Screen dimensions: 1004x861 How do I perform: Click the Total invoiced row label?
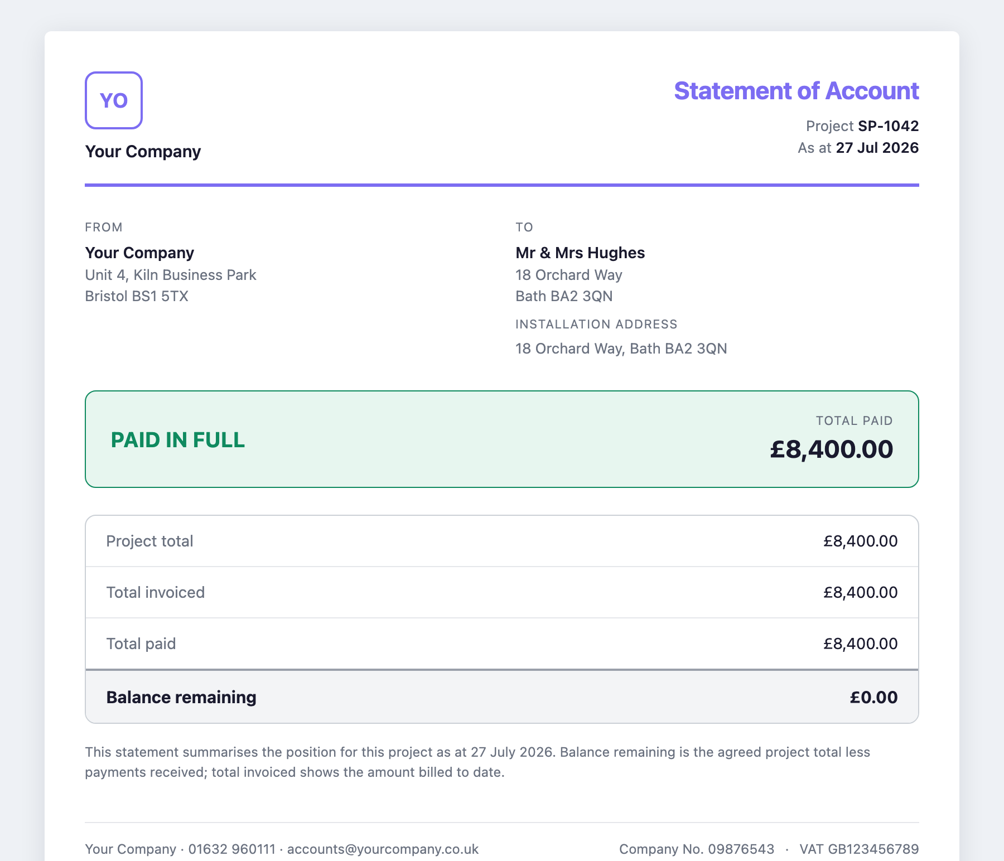coord(156,592)
